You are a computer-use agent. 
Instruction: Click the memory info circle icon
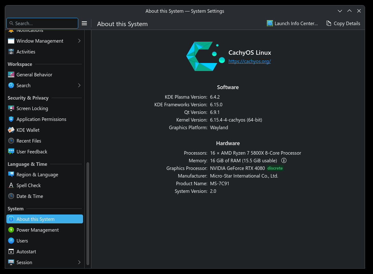[284, 160]
